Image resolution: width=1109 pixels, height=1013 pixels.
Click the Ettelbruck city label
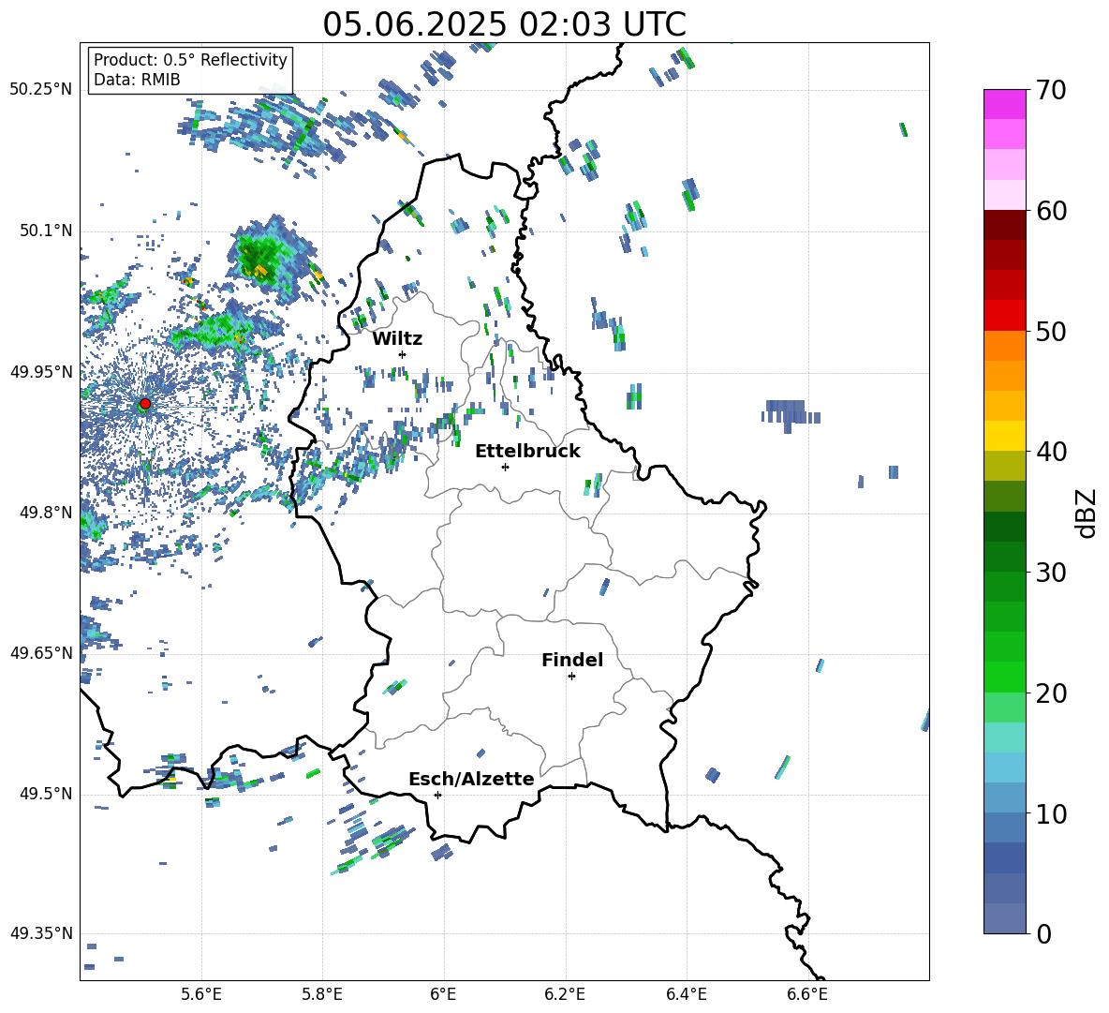click(527, 452)
